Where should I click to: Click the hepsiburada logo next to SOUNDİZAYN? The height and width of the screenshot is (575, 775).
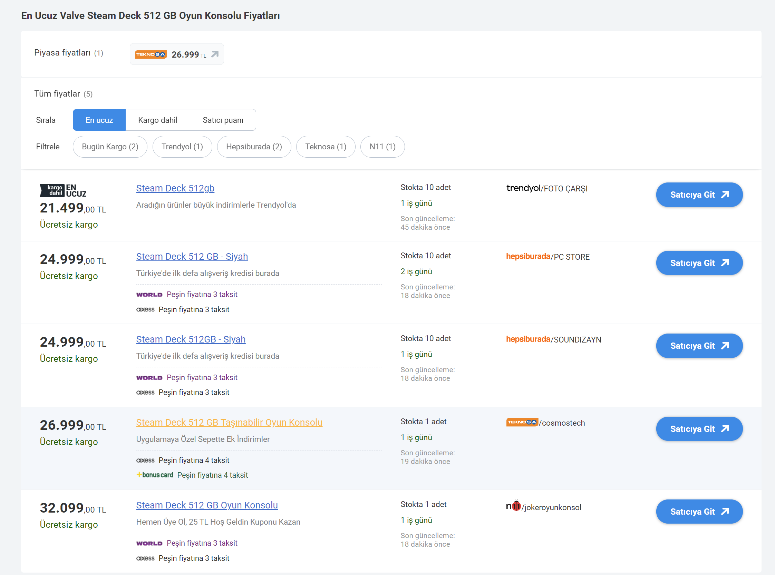pyautogui.click(x=528, y=340)
